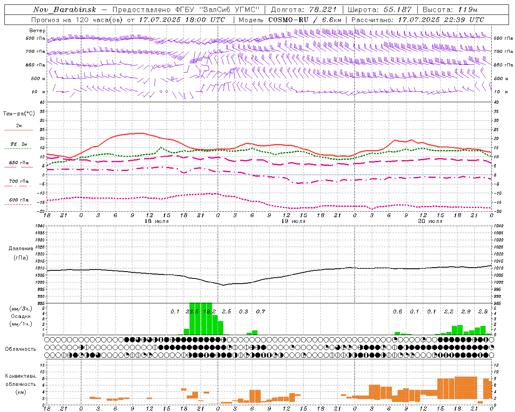Select the text Предоставлено ФГБУ "ЗапСиб УГМС"
This screenshot has height=412, width=515.
(x=186, y=10)
